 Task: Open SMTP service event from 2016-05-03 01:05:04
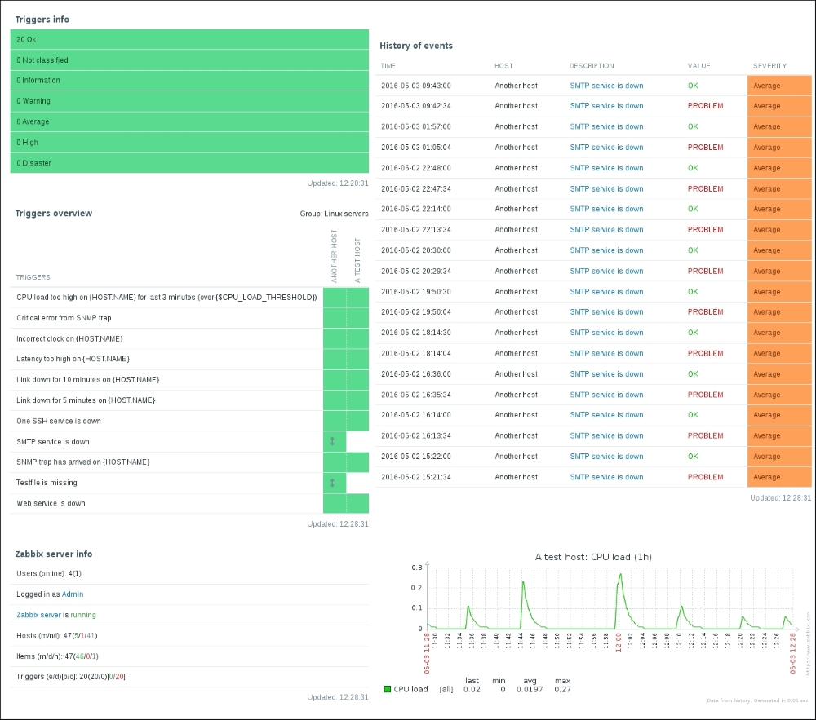point(606,148)
